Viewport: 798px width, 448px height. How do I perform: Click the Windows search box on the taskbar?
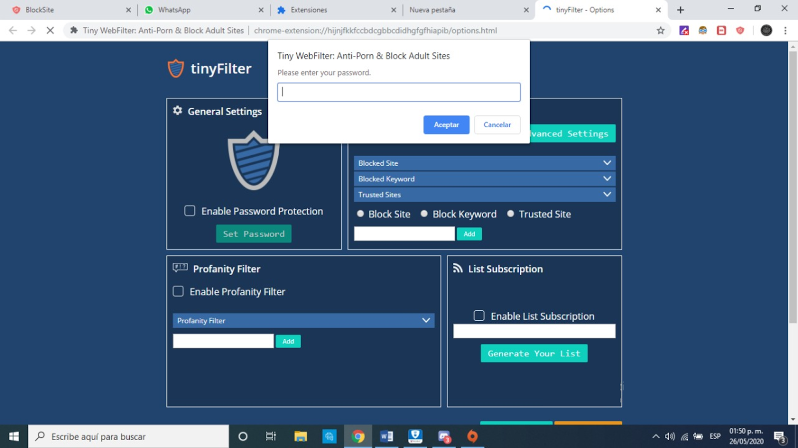click(x=129, y=437)
